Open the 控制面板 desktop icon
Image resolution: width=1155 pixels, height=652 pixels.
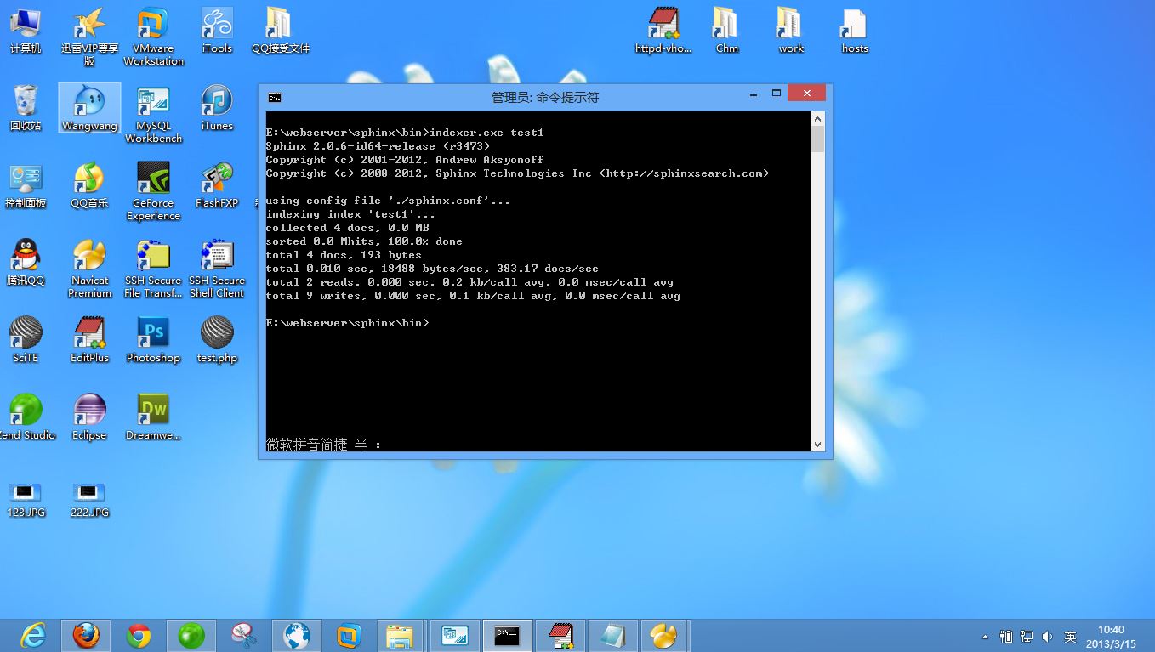click(26, 185)
